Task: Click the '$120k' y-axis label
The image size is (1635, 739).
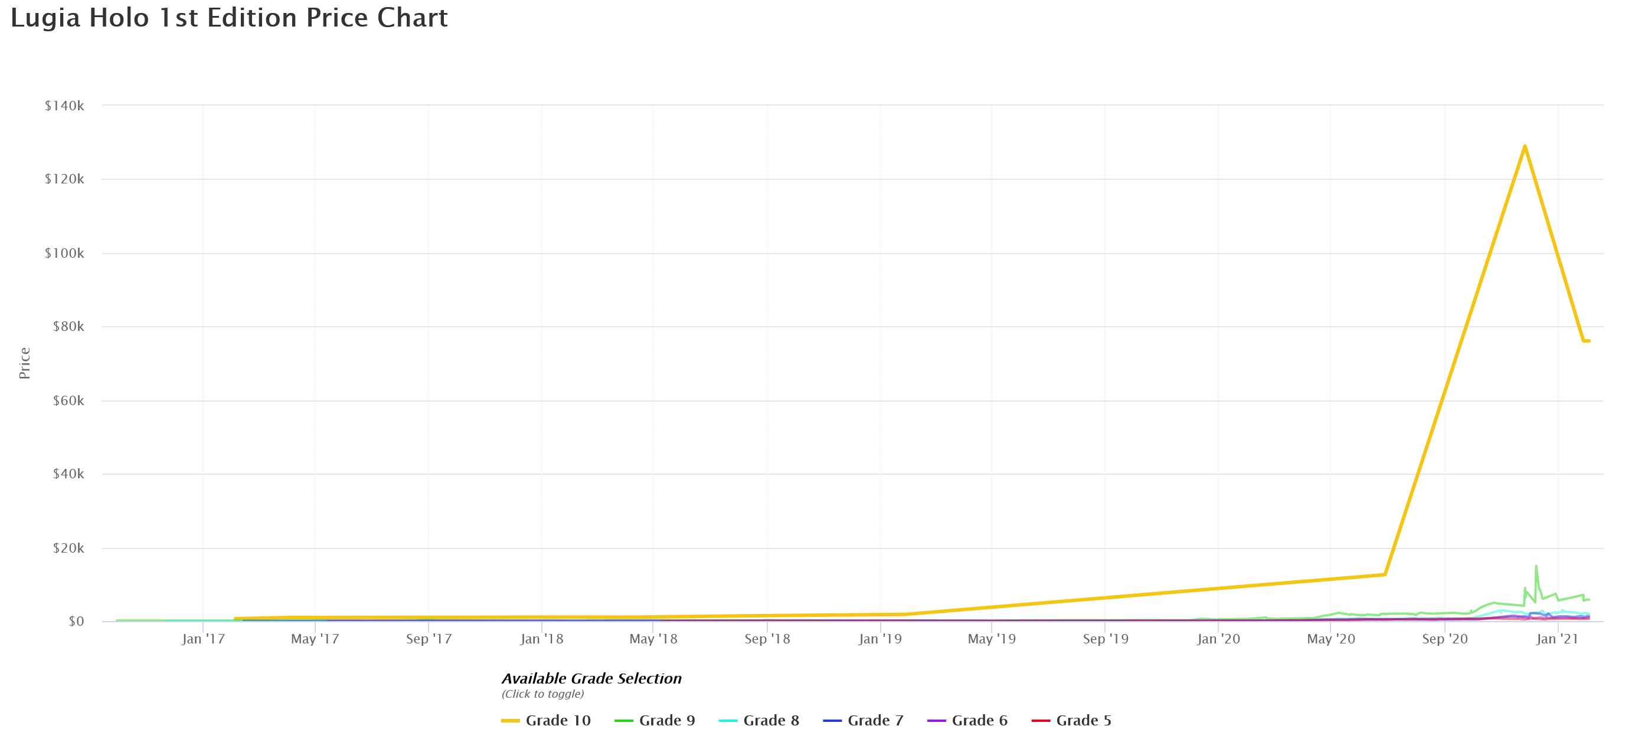Action: pyautogui.click(x=64, y=179)
